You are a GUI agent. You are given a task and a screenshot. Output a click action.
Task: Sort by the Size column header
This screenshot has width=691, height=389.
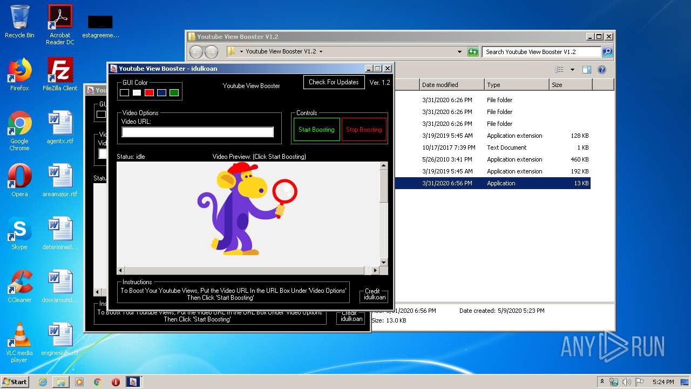click(x=571, y=85)
